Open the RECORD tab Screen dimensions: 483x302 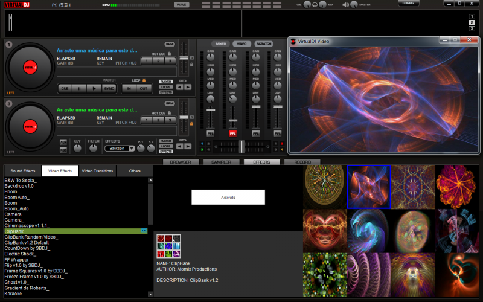pyautogui.click(x=302, y=162)
